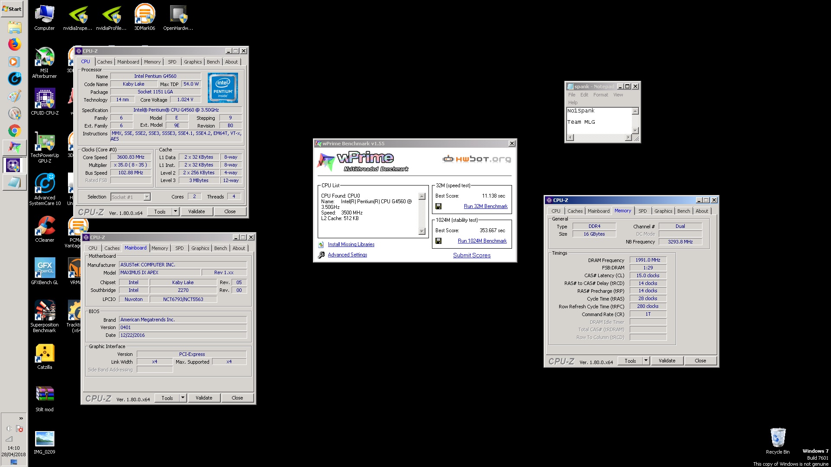Open Tools dropdown arrow in Memory CPU-Z window
The width and height of the screenshot is (831, 467).
pos(646,361)
